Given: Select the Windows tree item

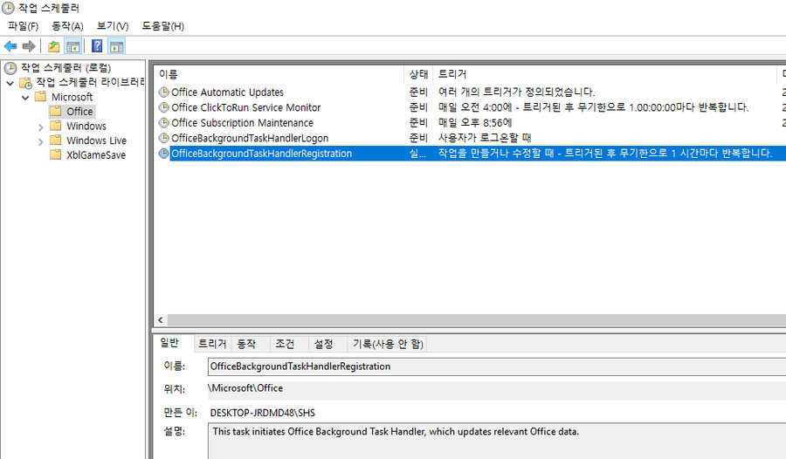Looking at the screenshot, I should pos(86,126).
